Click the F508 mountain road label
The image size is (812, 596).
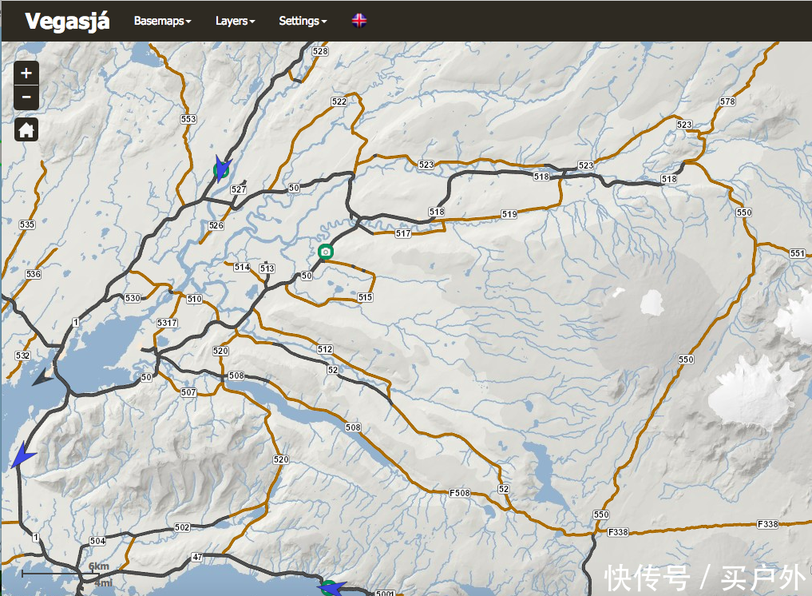coord(459,493)
